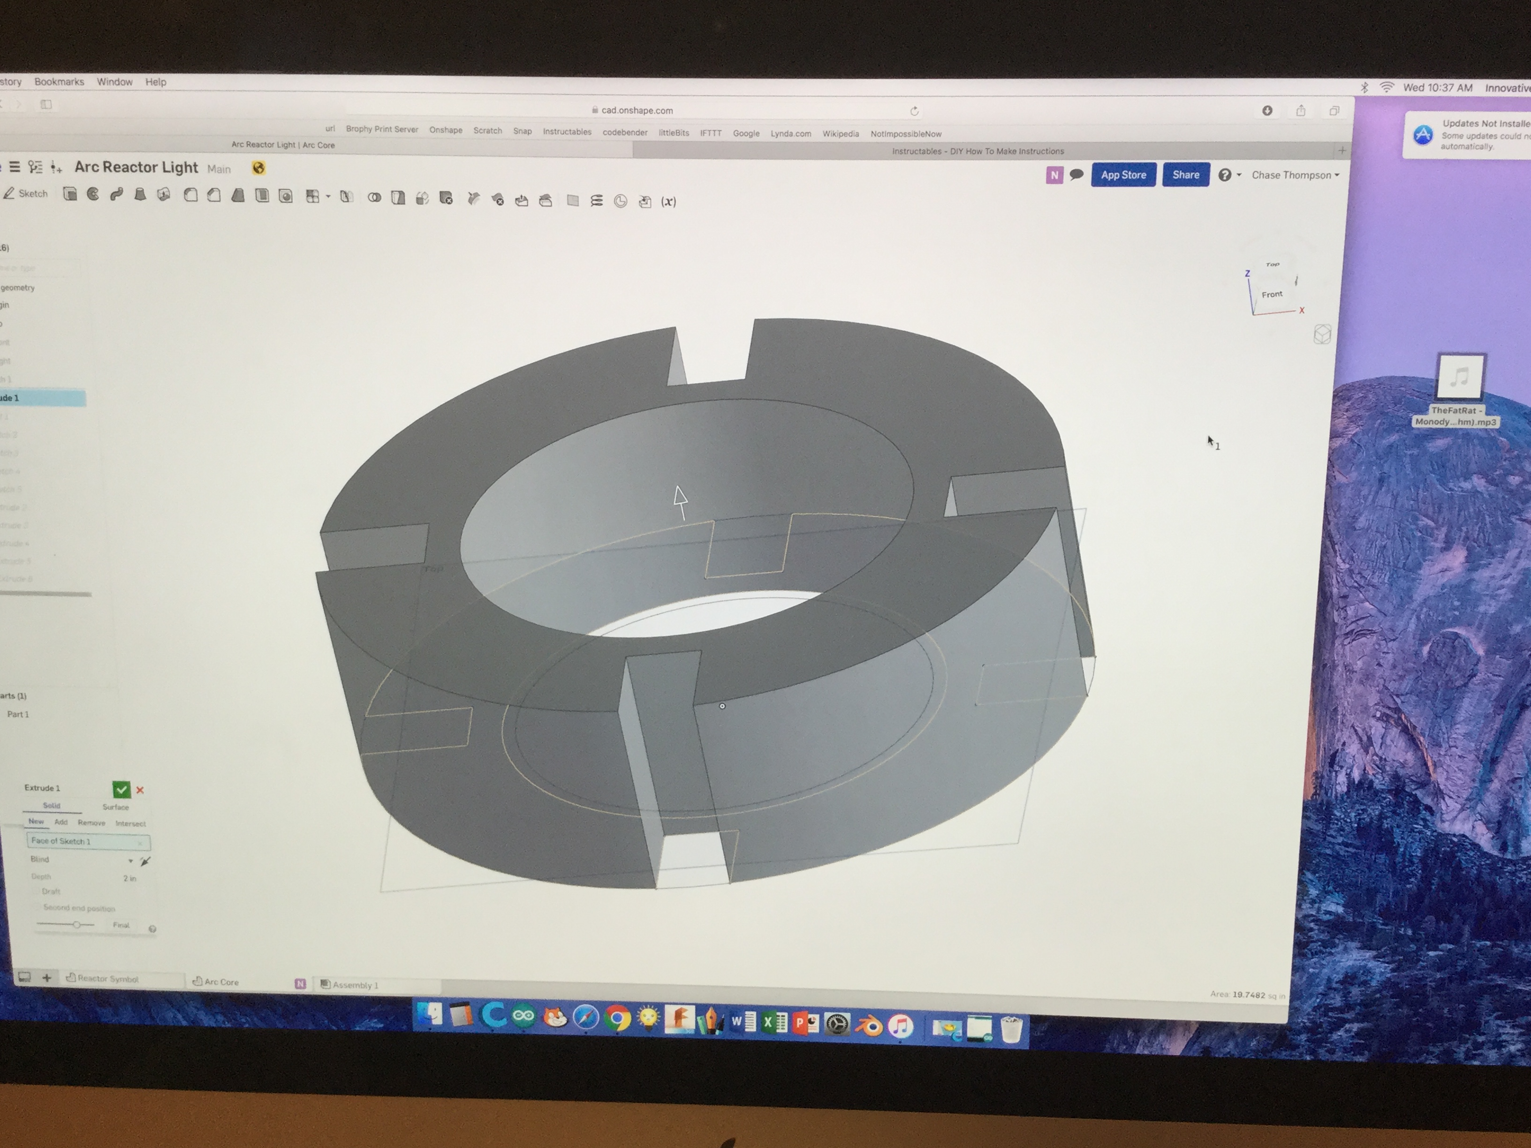This screenshot has height=1148, width=1531.
Task: Select the Loft tool
Action: [140, 195]
